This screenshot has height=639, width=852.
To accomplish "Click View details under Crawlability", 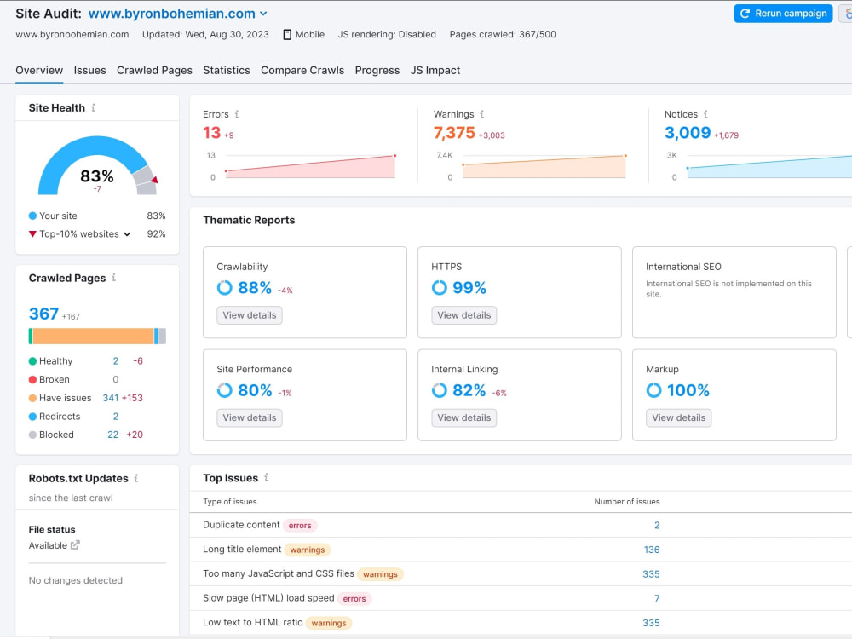I will (x=250, y=315).
